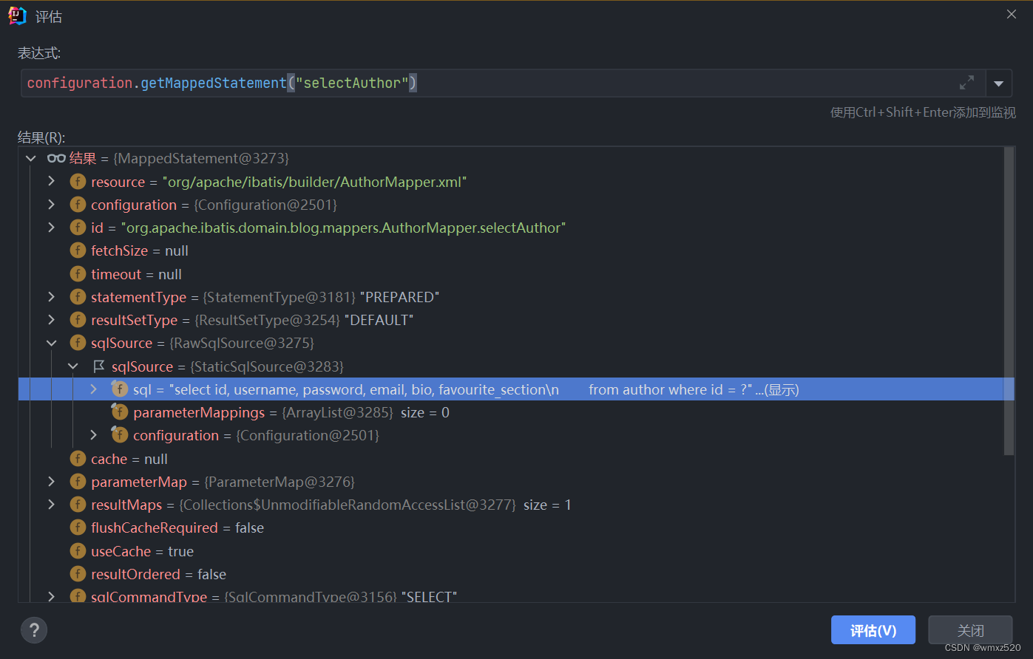Click the field icon beside sqlCommandType

click(x=78, y=596)
